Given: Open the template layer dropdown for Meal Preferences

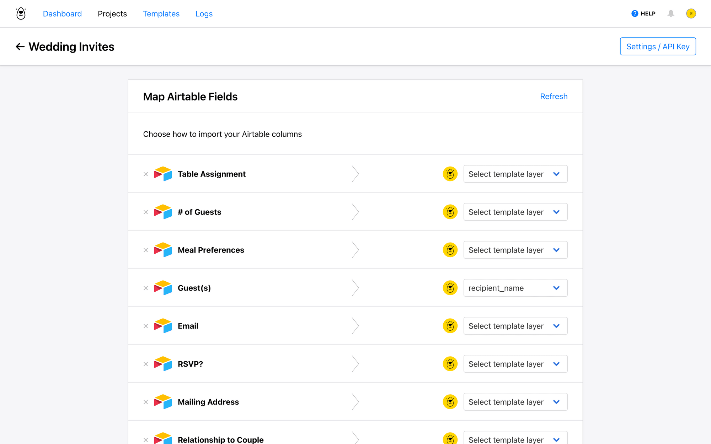Looking at the screenshot, I should (515, 250).
